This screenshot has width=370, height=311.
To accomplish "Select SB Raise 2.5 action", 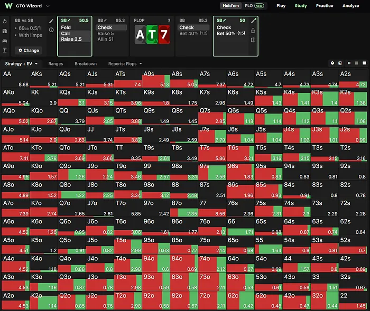I will (x=75, y=39).
